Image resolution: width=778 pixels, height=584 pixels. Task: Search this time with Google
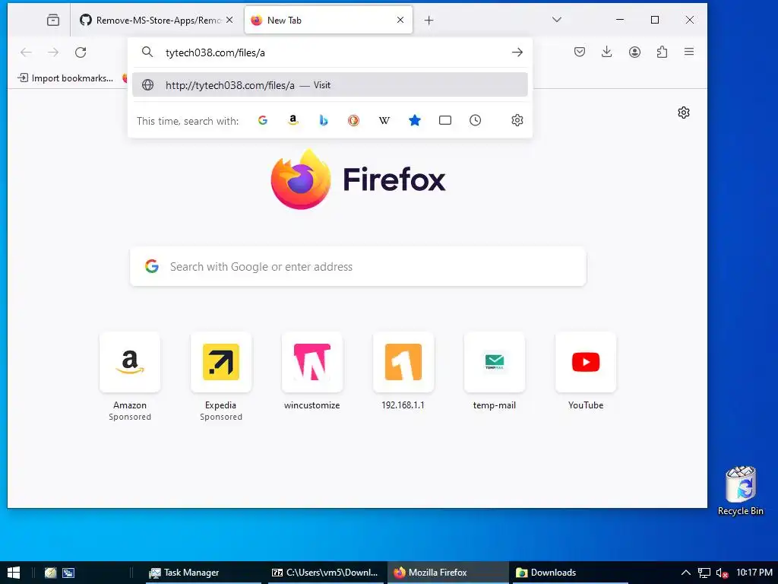pyautogui.click(x=262, y=120)
